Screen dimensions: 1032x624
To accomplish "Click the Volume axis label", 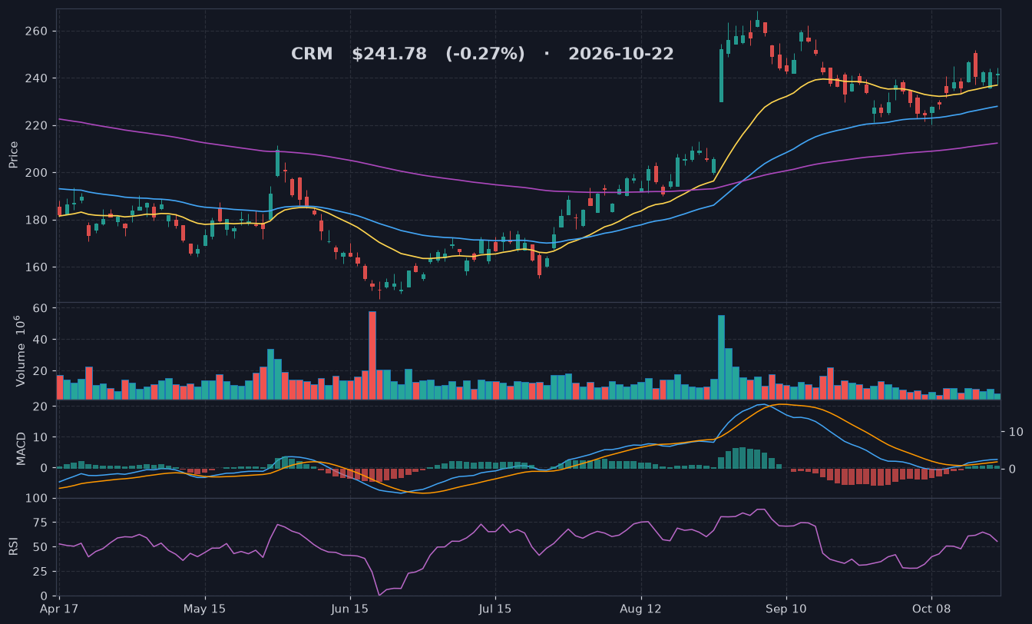I will 20,350.
